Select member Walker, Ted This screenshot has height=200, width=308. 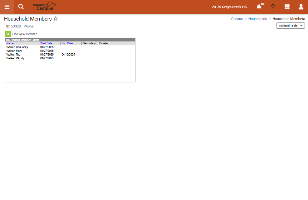(x=13, y=55)
